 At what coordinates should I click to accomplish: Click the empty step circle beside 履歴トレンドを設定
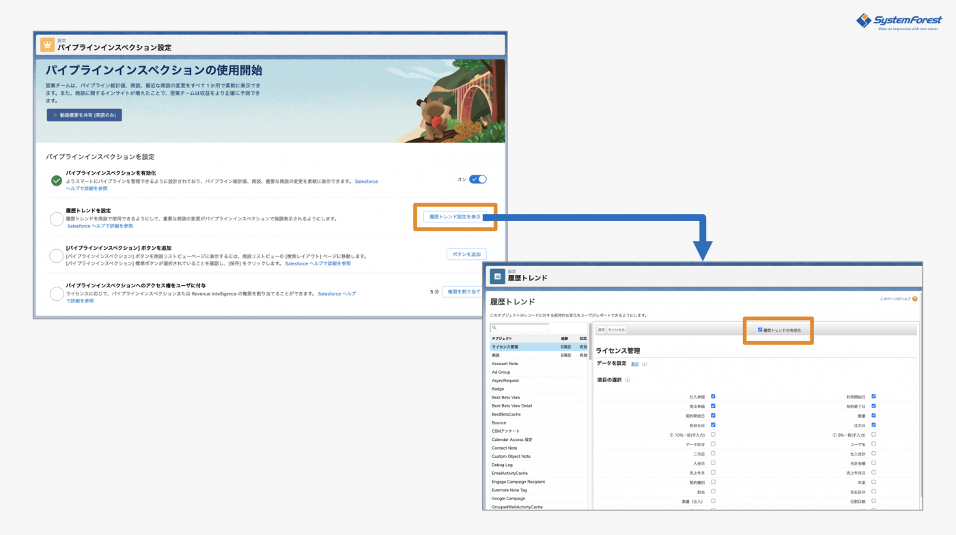[x=57, y=219]
